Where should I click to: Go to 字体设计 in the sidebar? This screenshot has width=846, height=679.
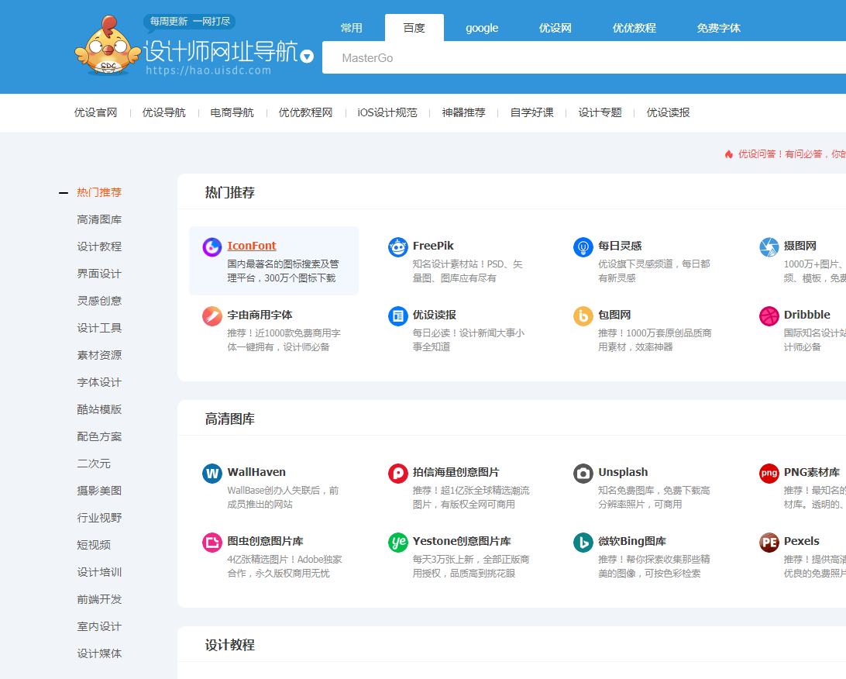[x=99, y=382]
